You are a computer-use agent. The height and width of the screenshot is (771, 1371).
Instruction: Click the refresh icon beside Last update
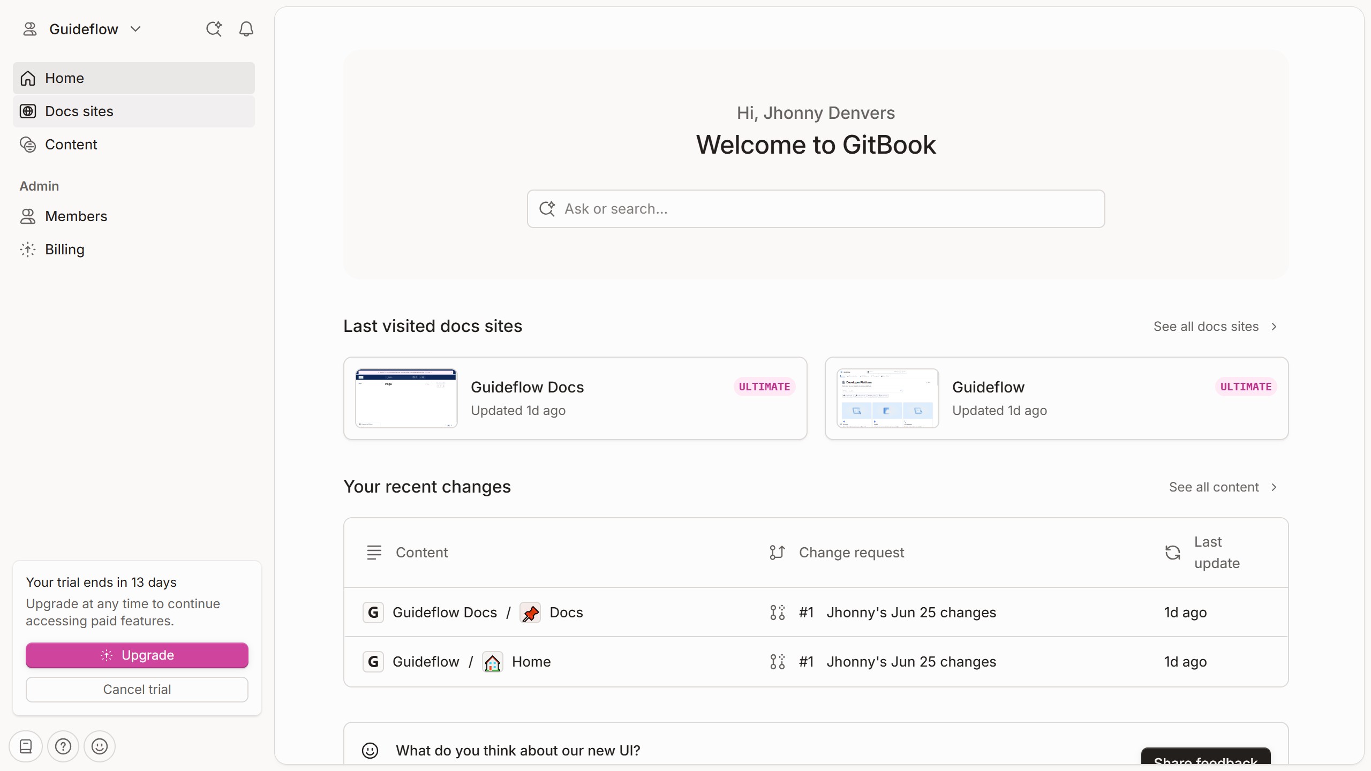tap(1173, 553)
